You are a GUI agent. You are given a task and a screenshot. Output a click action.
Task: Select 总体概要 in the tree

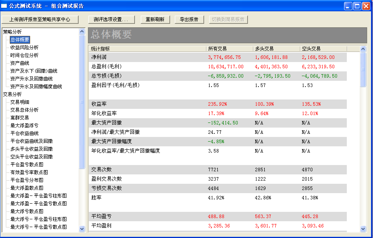(20, 40)
